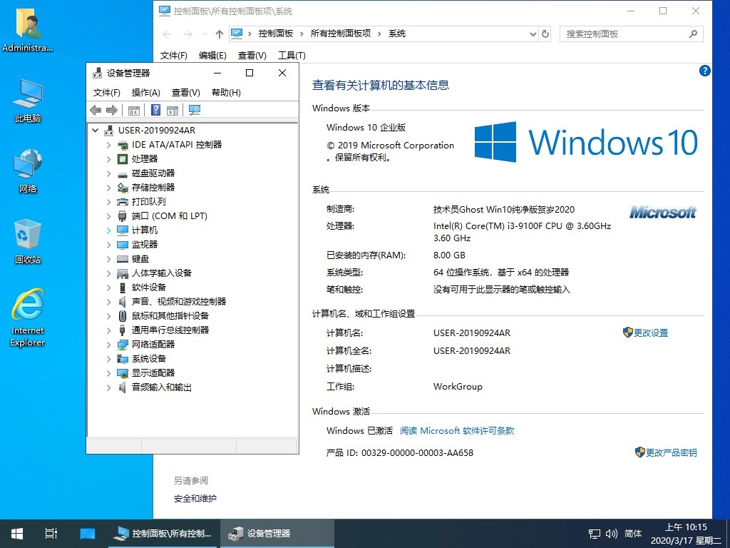Expand the 系统设备 node

click(108, 359)
